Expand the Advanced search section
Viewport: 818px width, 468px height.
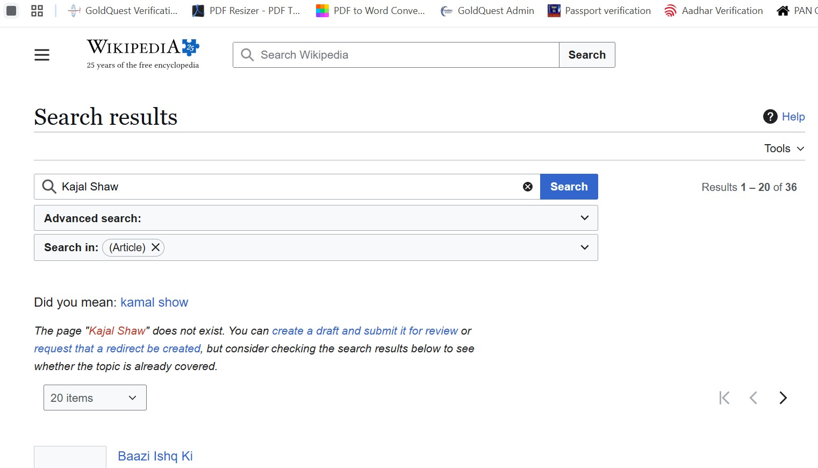tap(315, 218)
